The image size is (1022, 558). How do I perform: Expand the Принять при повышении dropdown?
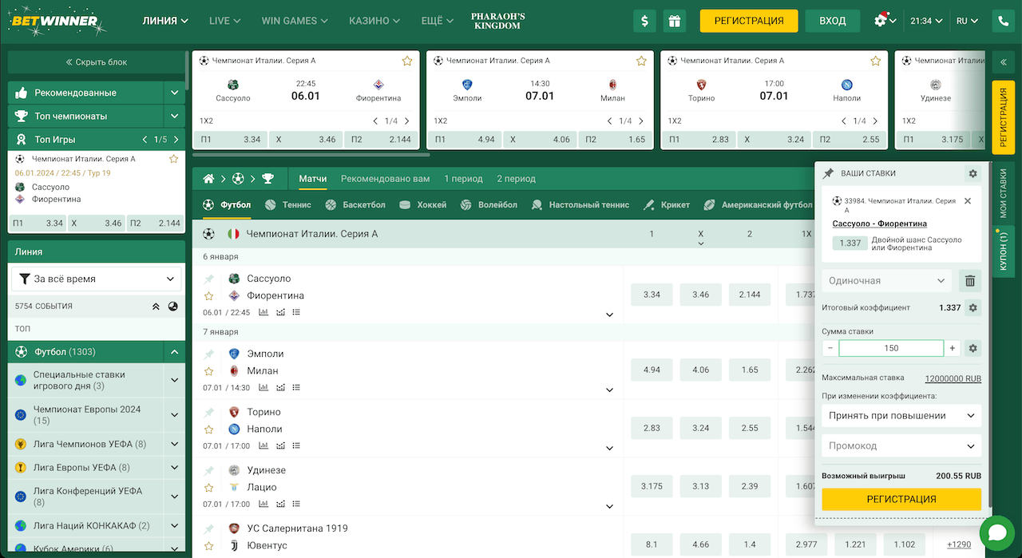coord(901,416)
